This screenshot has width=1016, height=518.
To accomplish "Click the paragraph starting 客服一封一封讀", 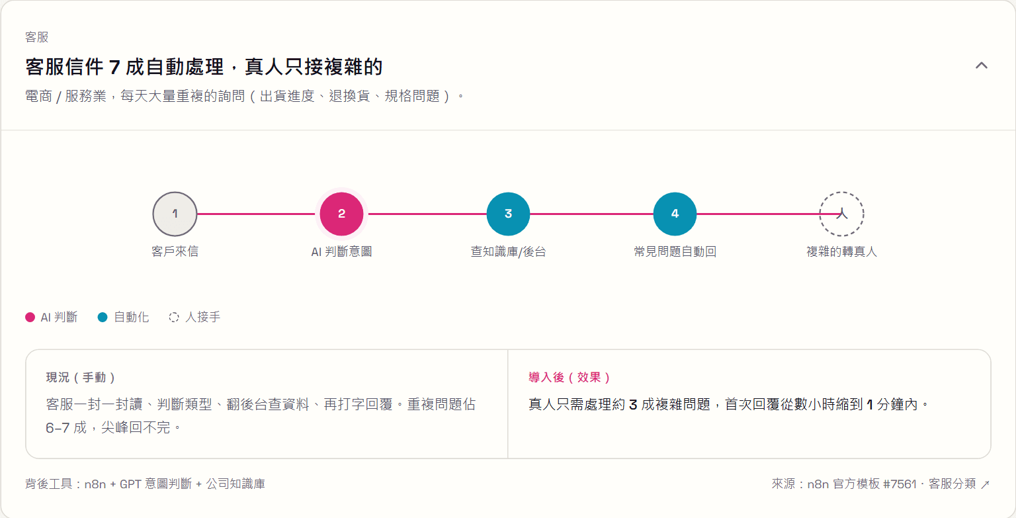I will (x=261, y=416).
